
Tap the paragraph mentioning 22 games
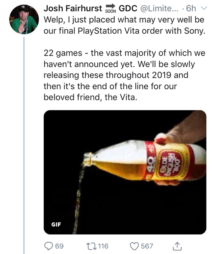tap(124, 75)
